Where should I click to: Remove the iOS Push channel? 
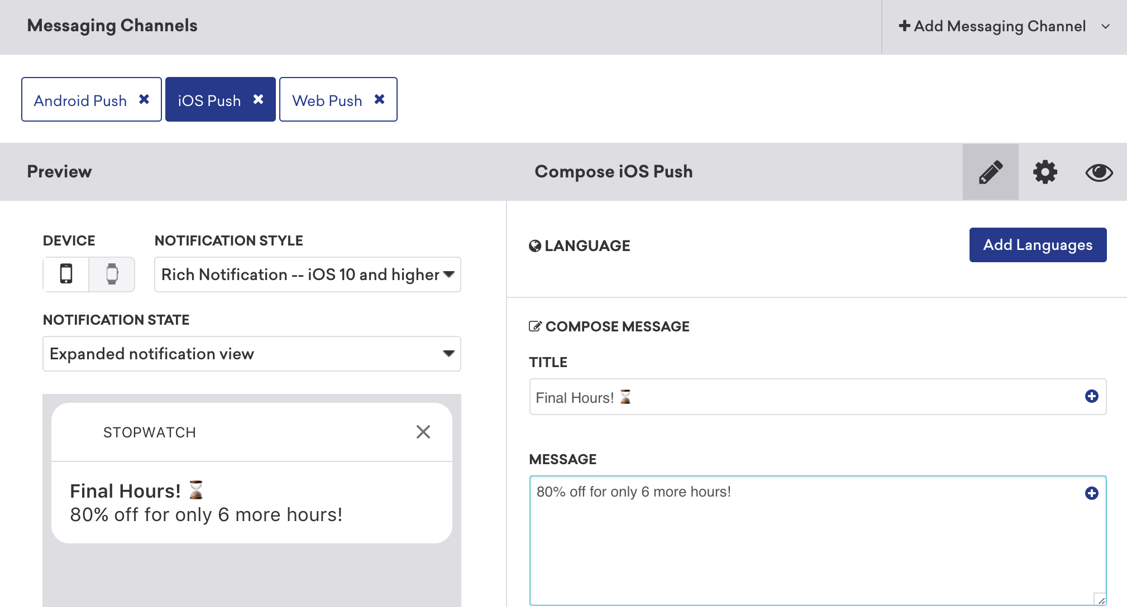(258, 99)
